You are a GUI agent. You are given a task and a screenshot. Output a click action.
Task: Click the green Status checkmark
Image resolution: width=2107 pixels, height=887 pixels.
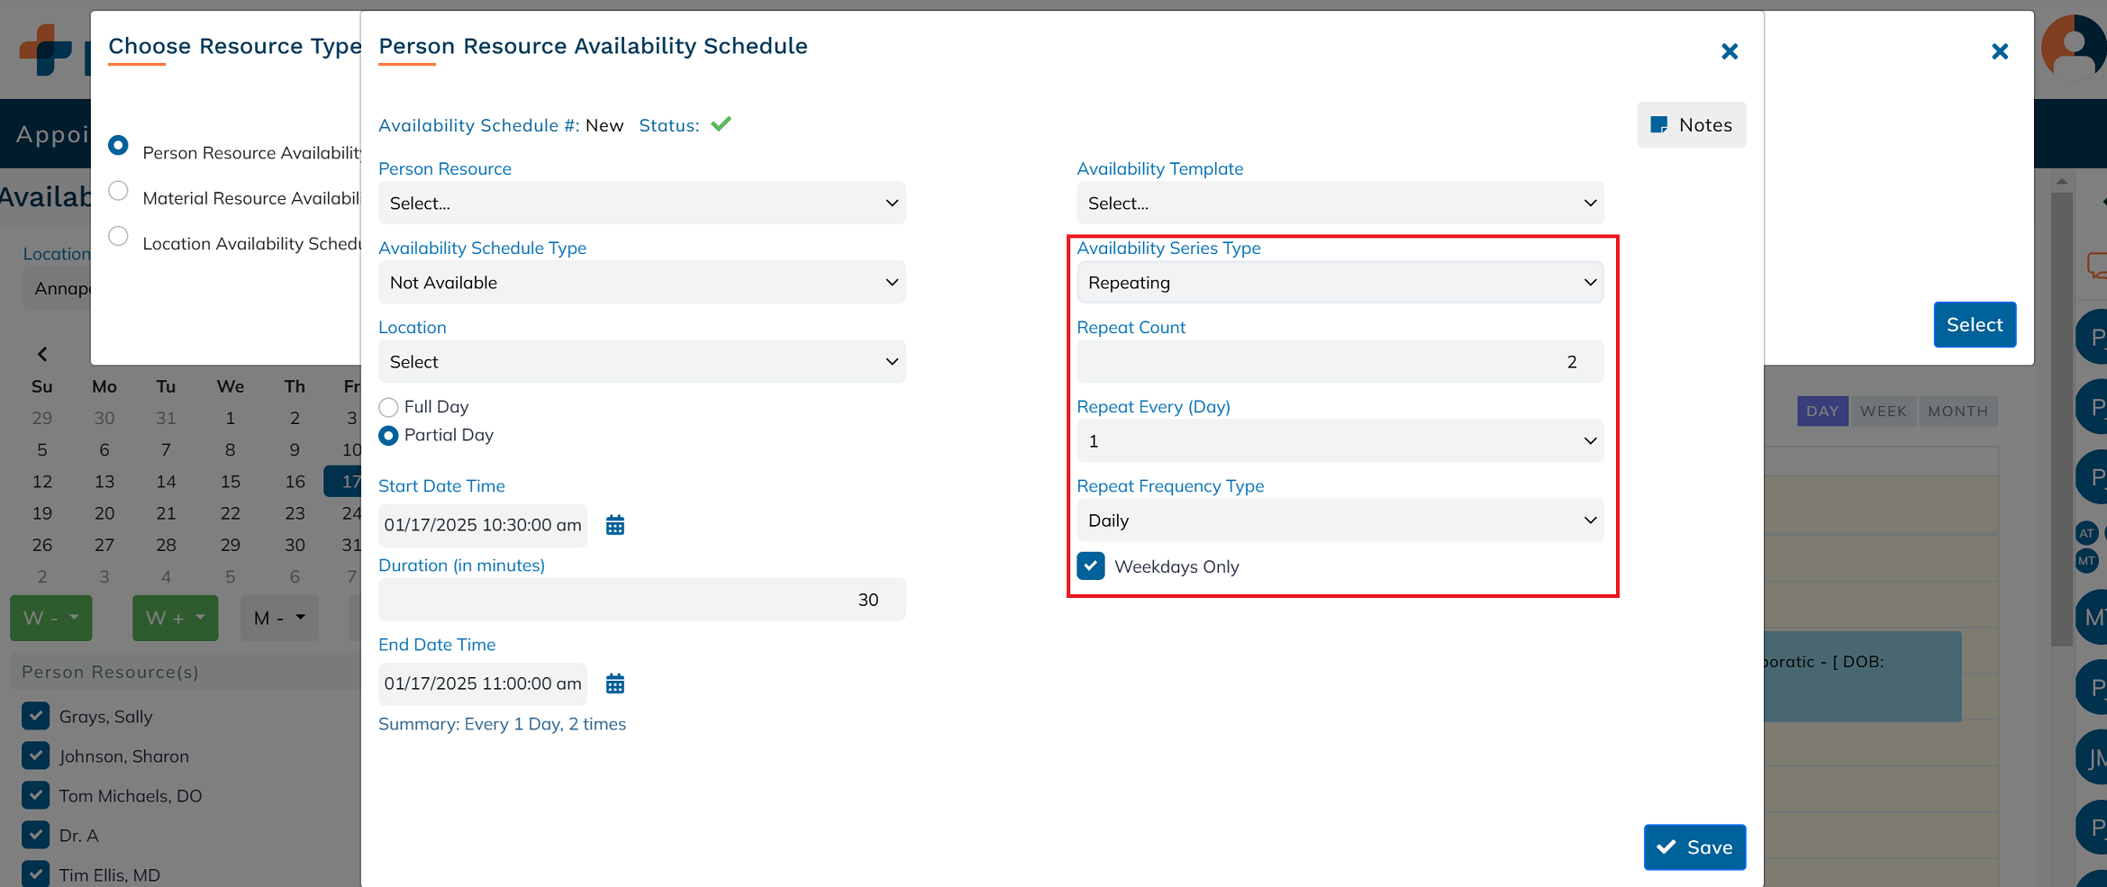click(721, 124)
